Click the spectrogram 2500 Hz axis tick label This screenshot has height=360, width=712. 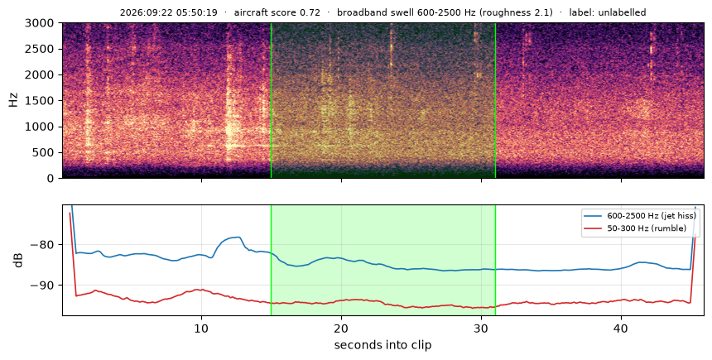(x=41, y=49)
